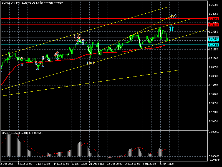The width and height of the screenshot is (222, 167).
Task: Click the cyan up arrow below wave (v)
Action: (171, 28)
